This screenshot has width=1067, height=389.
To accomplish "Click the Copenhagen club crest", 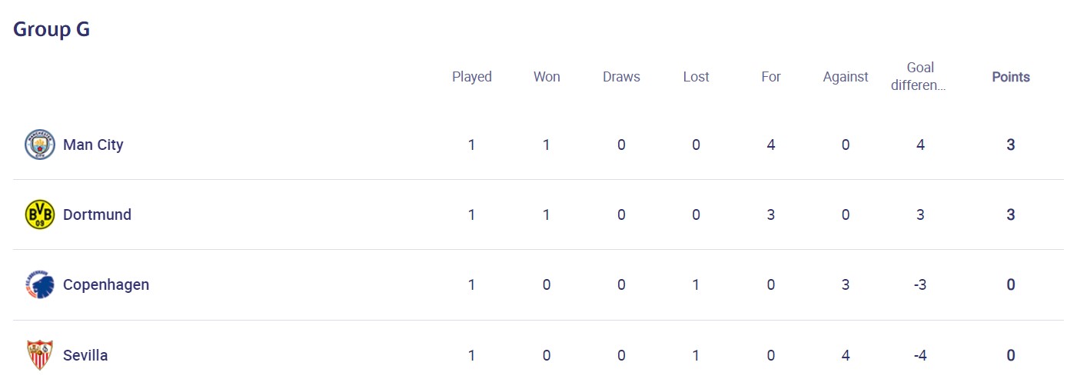I will coord(39,284).
